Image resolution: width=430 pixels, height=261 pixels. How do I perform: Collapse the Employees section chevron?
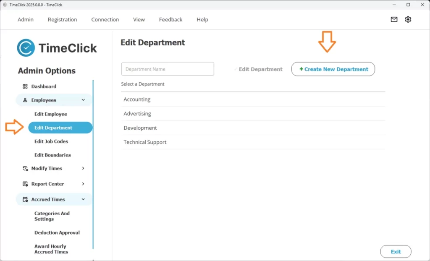click(x=83, y=100)
